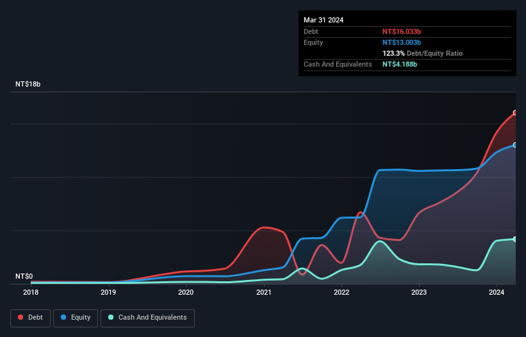Click the Mar 31 2024 tooltip date
The image size is (526, 337).
[x=324, y=20]
